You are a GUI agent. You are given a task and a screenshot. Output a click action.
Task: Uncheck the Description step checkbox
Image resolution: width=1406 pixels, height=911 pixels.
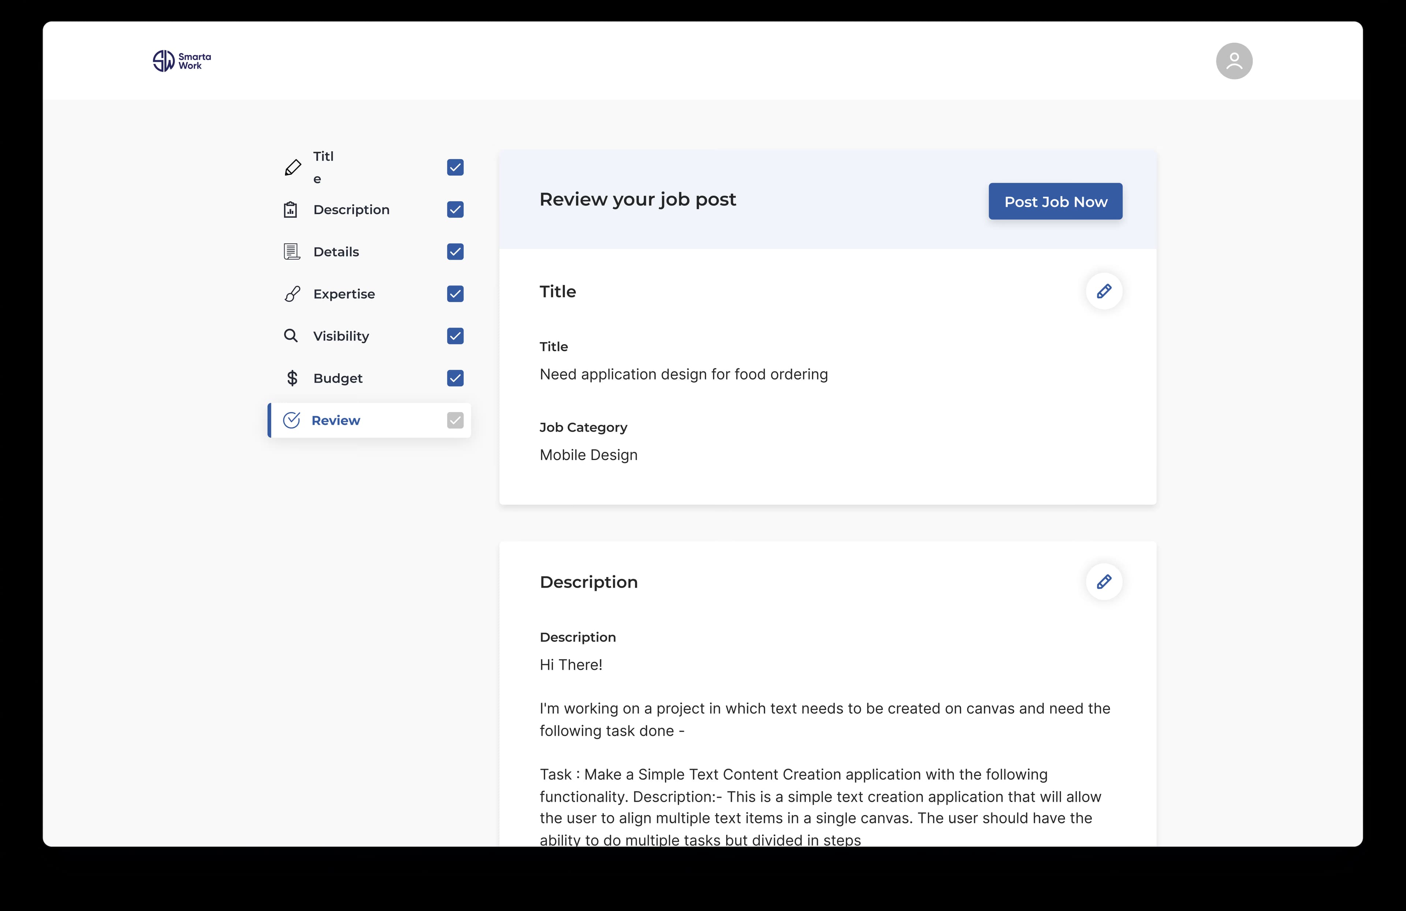tap(455, 210)
